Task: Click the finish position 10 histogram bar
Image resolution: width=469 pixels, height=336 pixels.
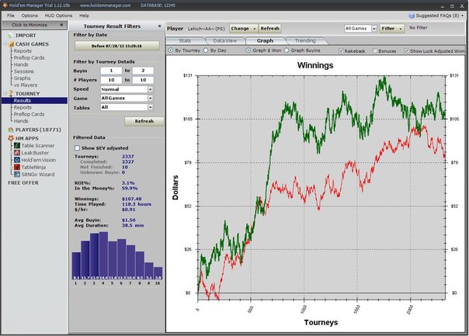Action: [x=158, y=273]
